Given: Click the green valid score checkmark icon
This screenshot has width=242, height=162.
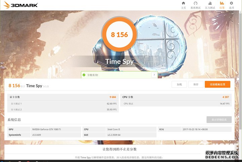Looking at the screenshot, I should tap(84, 75).
